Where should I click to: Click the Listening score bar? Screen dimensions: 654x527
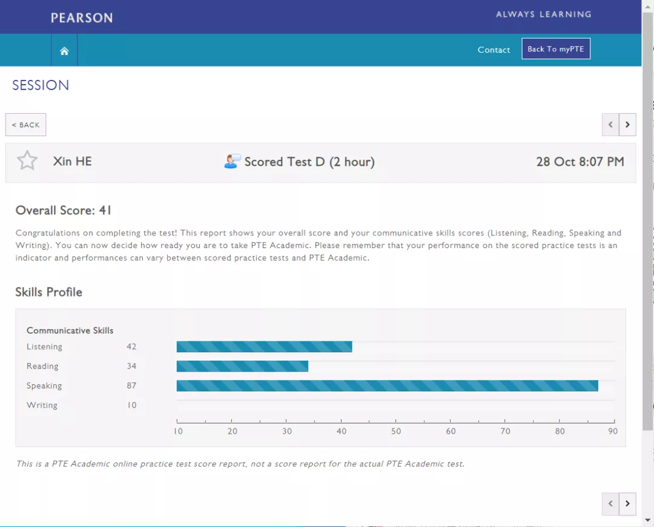click(264, 347)
